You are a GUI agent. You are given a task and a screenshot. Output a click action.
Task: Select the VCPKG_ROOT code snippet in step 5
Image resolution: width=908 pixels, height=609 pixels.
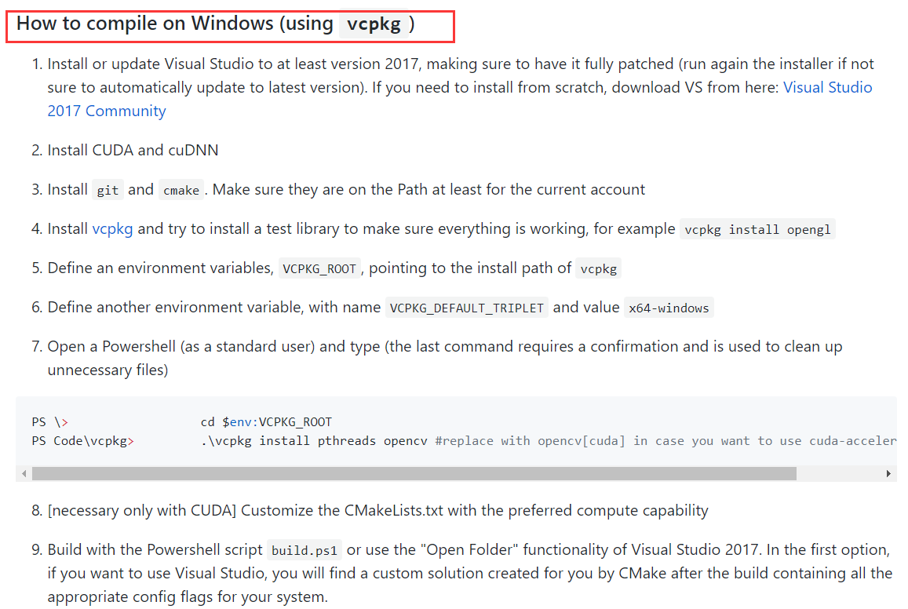(319, 268)
